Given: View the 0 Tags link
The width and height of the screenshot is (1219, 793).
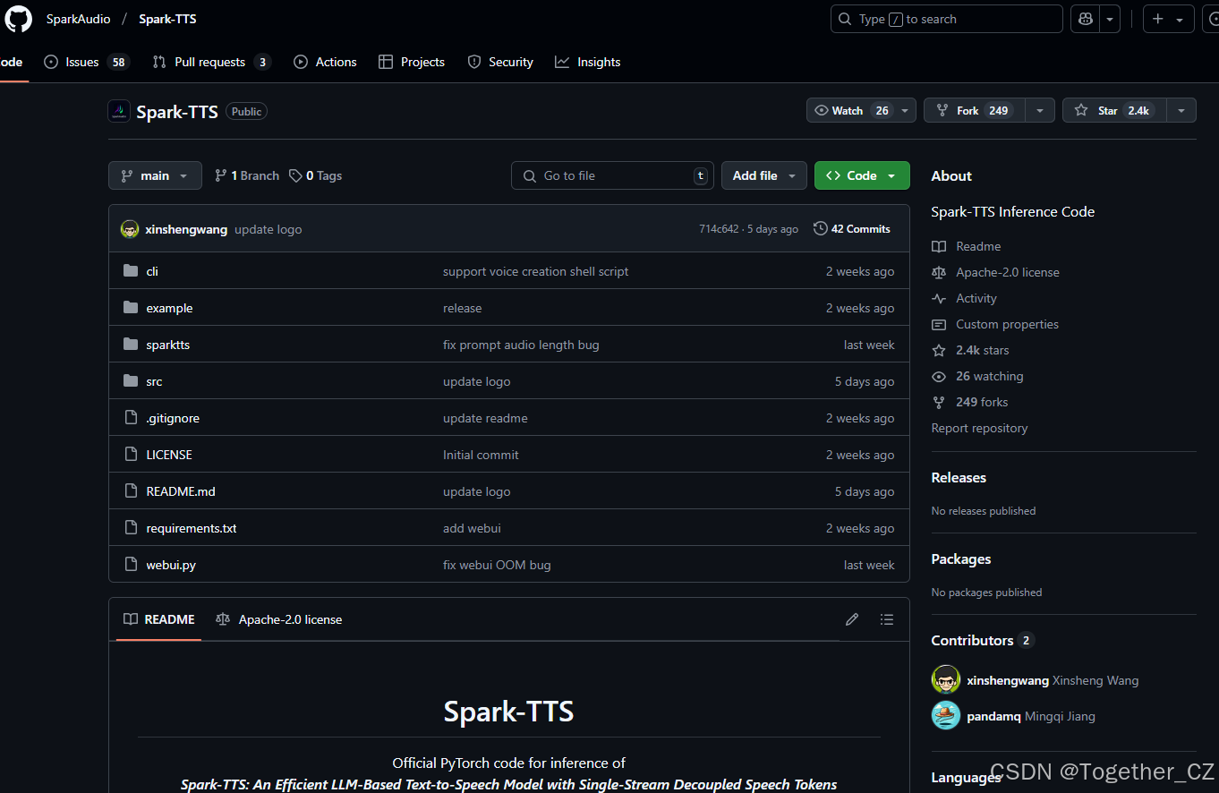Looking at the screenshot, I should point(315,175).
